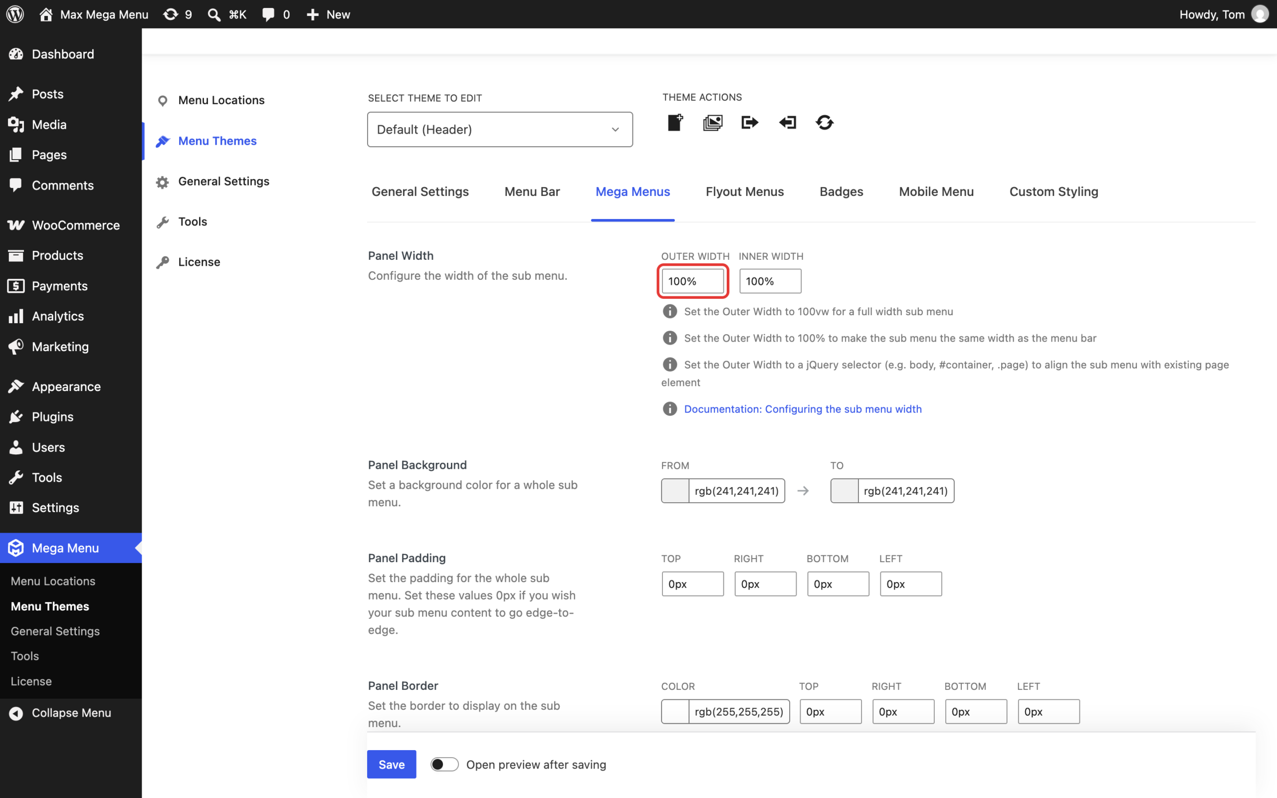Screen dimensions: 1277x798
Task: Open the Select Theme to Edit dropdown
Action: point(500,129)
